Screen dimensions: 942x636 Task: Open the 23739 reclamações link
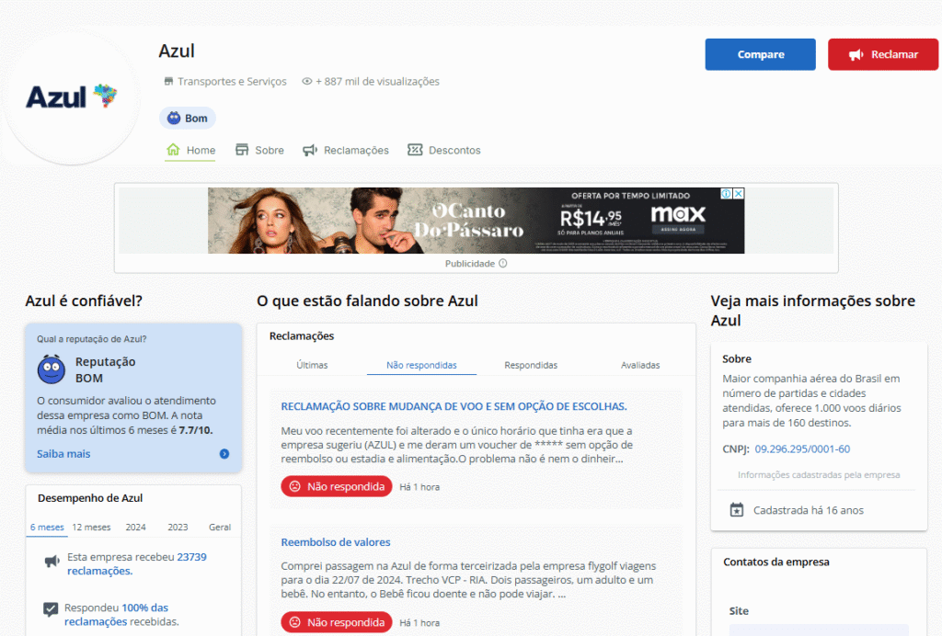pyautogui.click(x=190, y=557)
